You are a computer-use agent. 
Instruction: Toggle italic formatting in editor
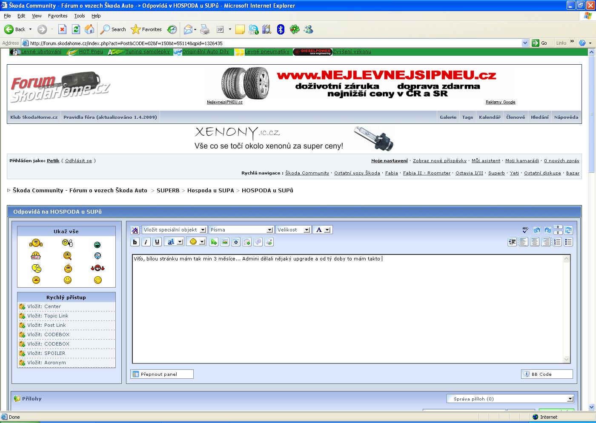point(146,242)
